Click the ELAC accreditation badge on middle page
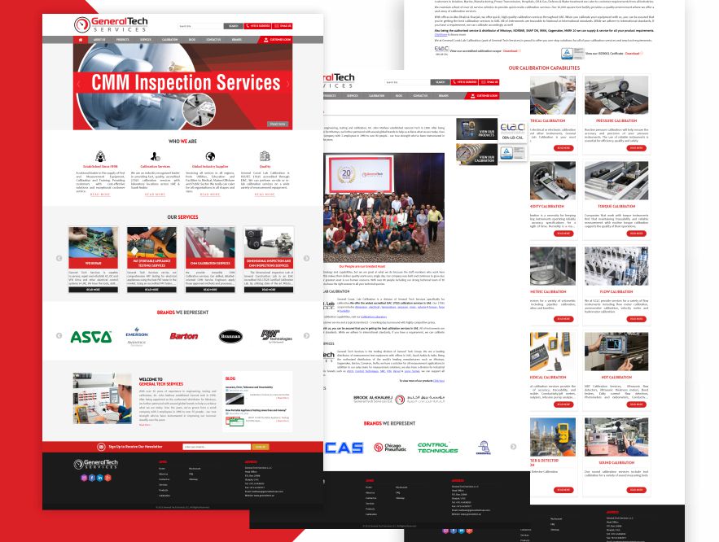This screenshot has width=719, height=542. (513, 130)
